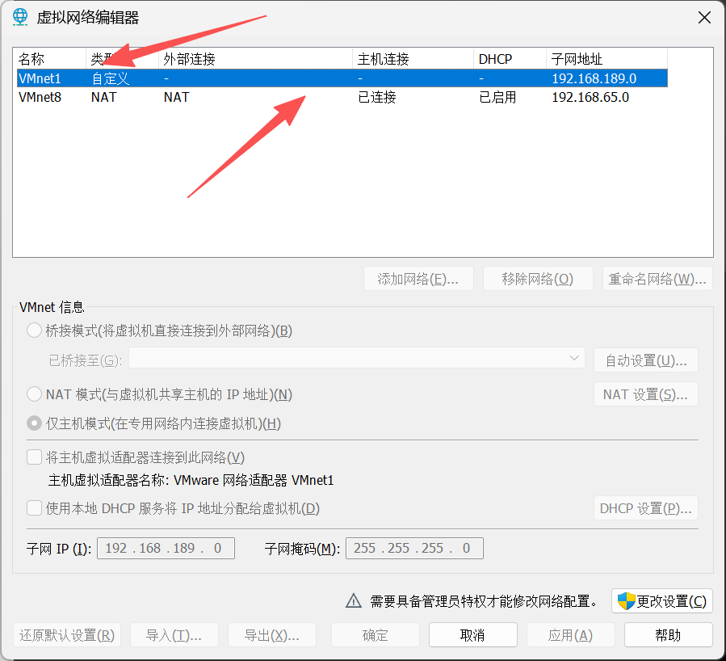Click the 应用(A) button
726x661 pixels.
click(570, 635)
